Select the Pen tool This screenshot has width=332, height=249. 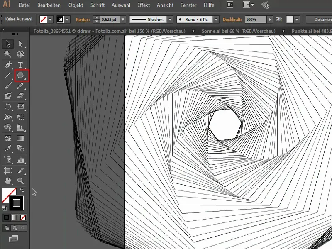[7, 64]
